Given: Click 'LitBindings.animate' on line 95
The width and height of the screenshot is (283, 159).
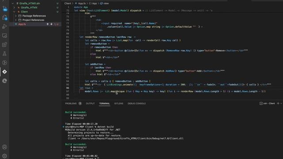Looking at the screenshot, I should (120, 84).
